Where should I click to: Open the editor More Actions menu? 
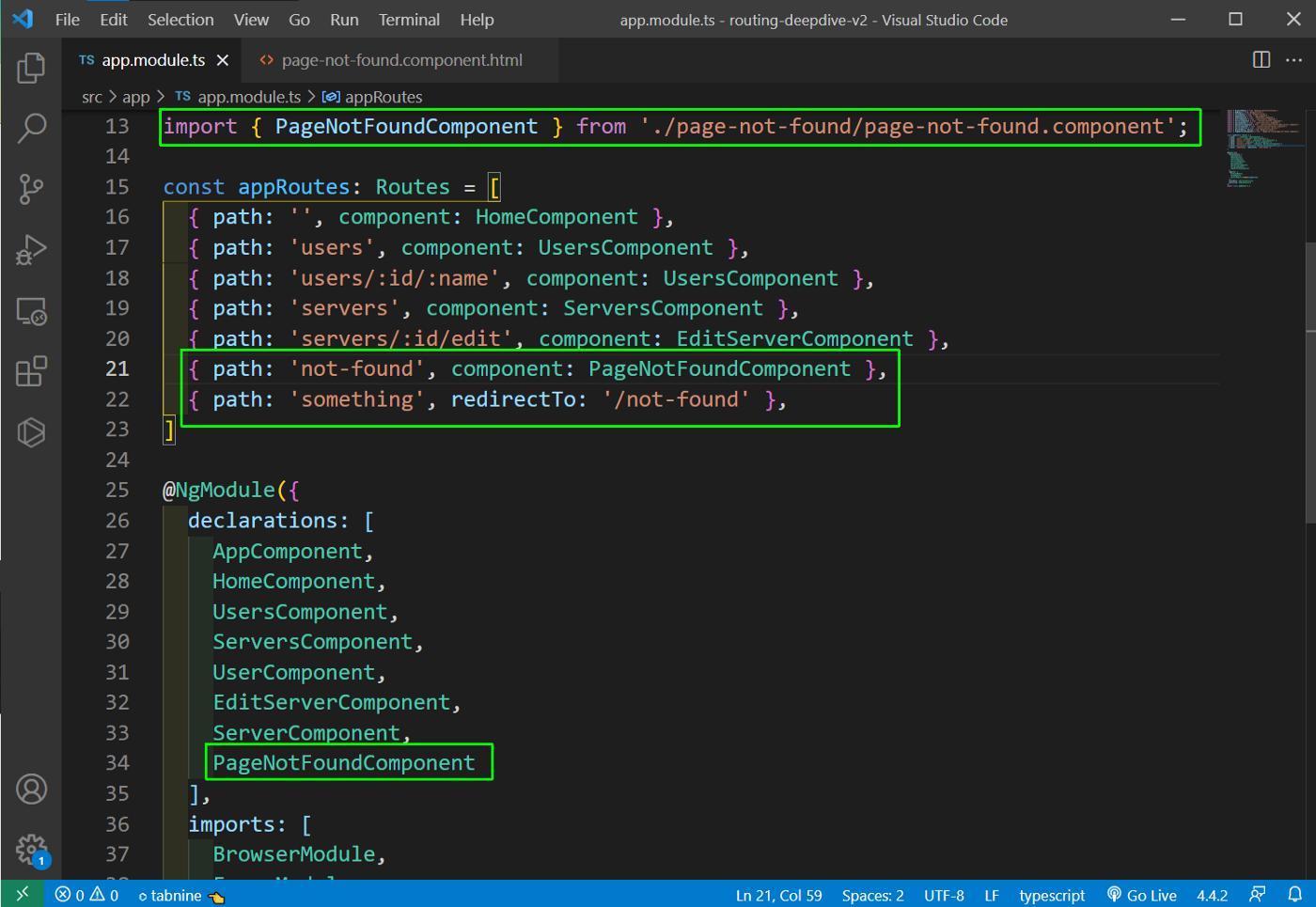pyautogui.click(x=1294, y=60)
